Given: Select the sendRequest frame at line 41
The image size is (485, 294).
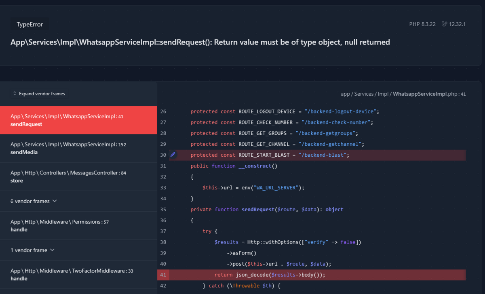Looking at the screenshot, I should pyautogui.click(x=78, y=120).
